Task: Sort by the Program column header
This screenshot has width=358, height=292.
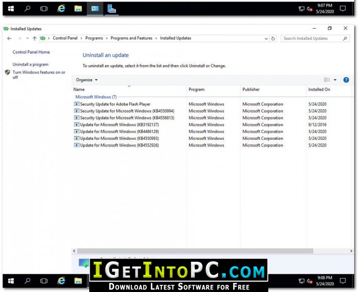Action: tap(213, 90)
